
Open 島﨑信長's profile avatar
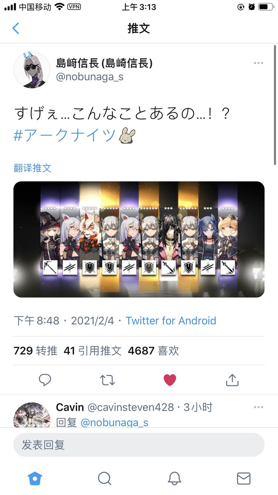[x=32, y=70]
